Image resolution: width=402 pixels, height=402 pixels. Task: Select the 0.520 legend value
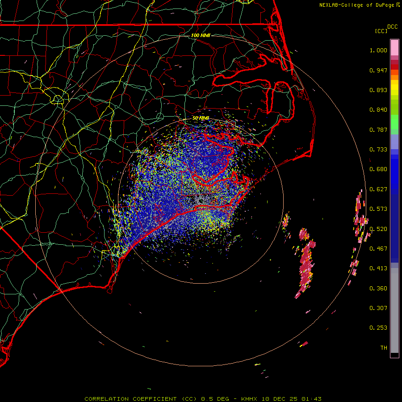pyautogui.click(x=378, y=229)
